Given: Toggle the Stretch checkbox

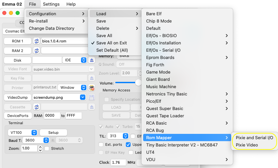Looking at the screenshot, I should 47,148.
